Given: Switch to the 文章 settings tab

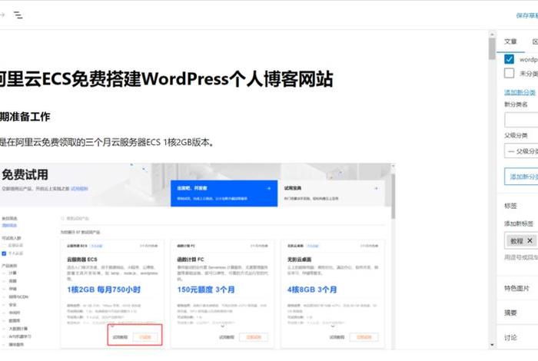Looking at the screenshot, I should pyautogui.click(x=510, y=41).
